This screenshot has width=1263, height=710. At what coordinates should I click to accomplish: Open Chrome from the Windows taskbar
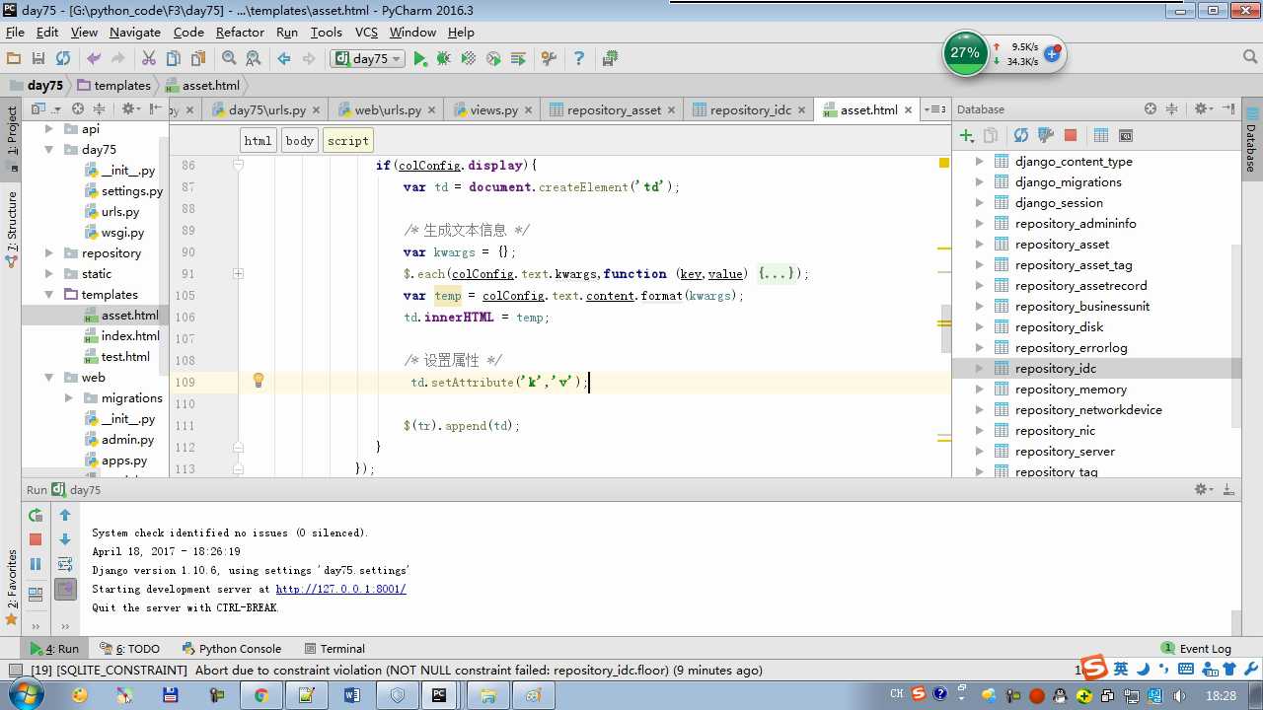260,695
